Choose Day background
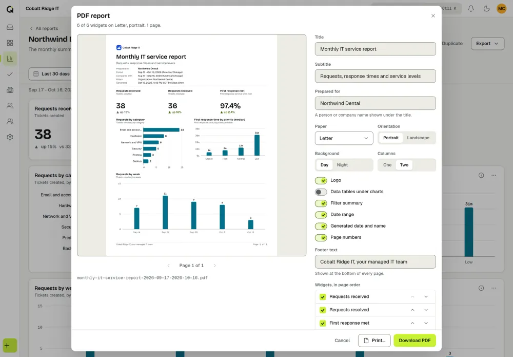The height and width of the screenshot is (357, 513). click(x=324, y=165)
